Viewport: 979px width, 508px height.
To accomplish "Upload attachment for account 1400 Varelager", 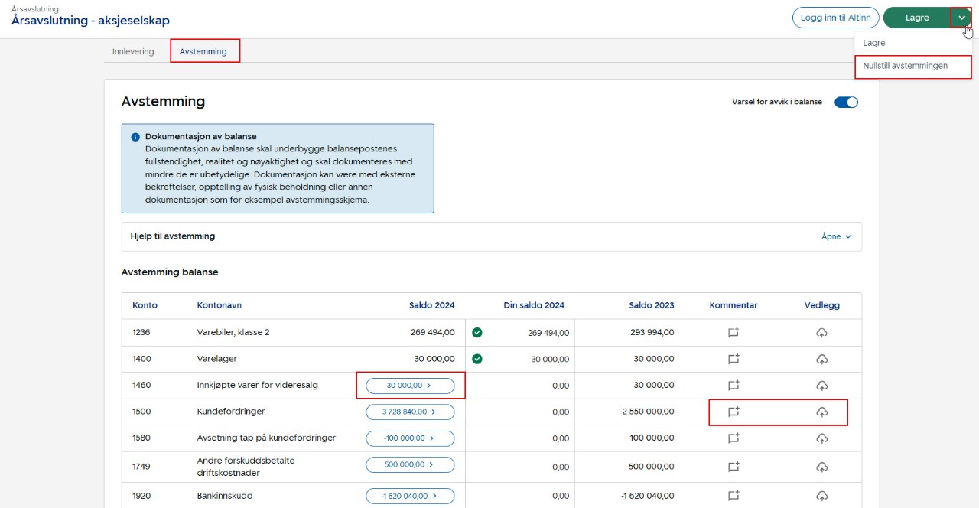I will pos(821,359).
